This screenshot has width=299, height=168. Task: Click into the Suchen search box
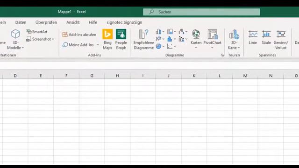(x=201, y=12)
